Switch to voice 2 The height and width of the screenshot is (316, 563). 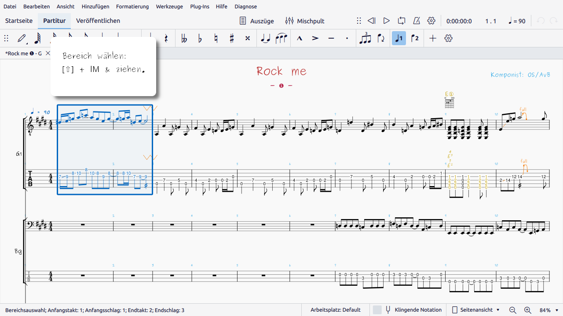414,38
